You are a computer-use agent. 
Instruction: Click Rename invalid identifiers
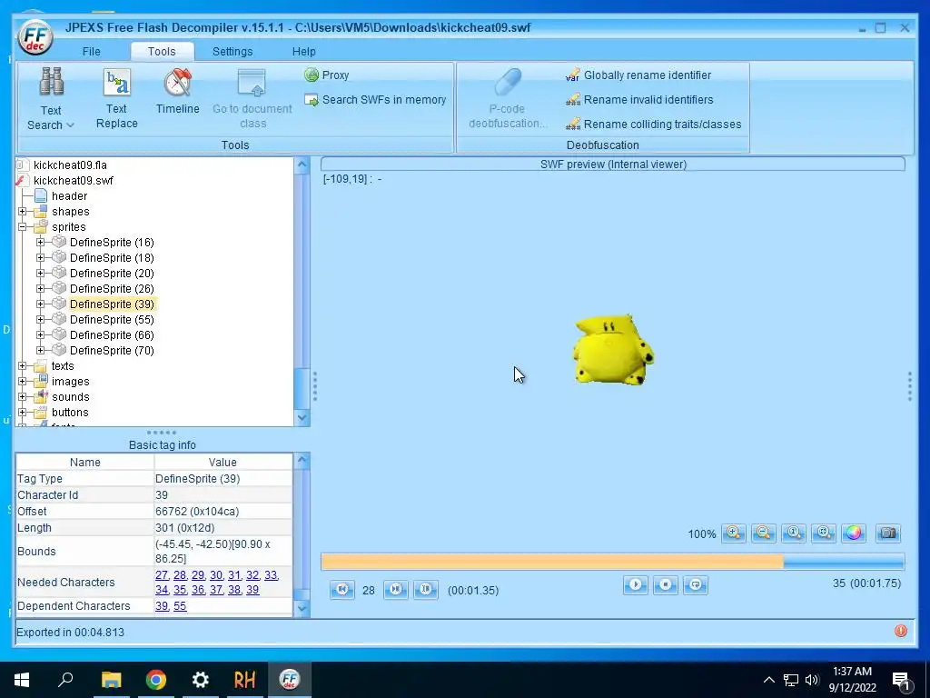[639, 100]
